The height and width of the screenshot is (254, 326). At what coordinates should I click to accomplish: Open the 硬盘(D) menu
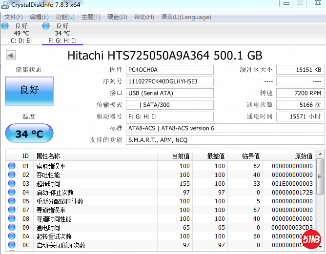pos(117,17)
